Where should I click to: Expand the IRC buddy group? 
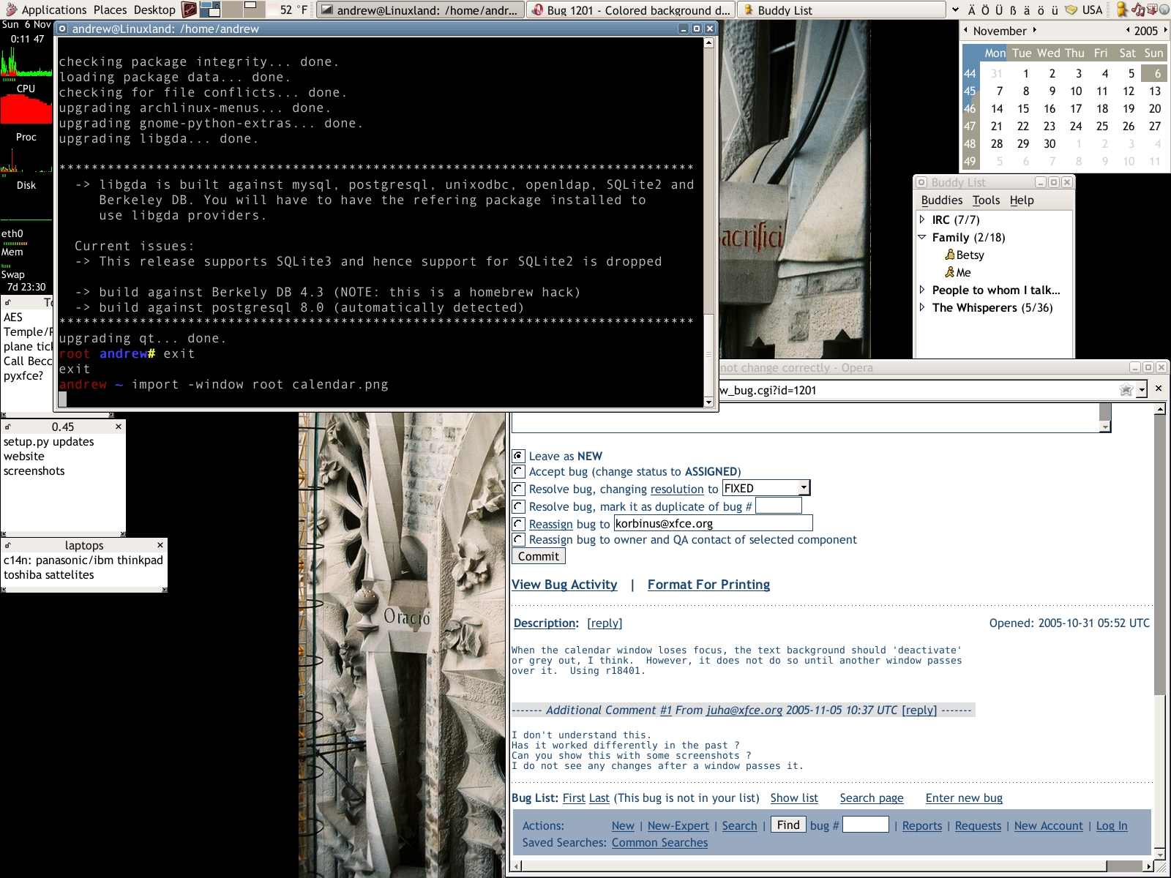(x=922, y=219)
